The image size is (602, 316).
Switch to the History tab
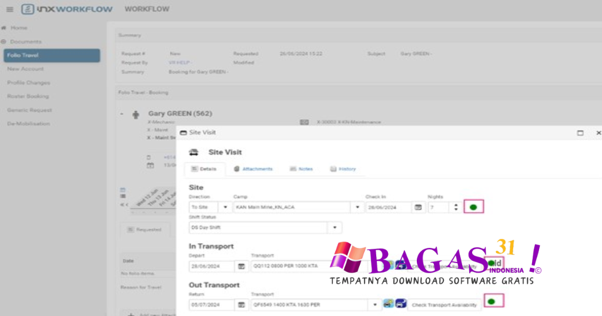[x=343, y=169]
